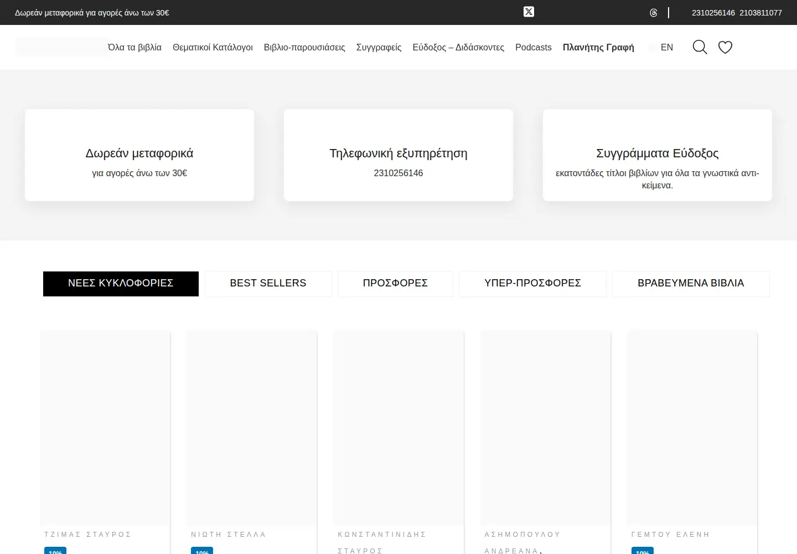797x554 pixels.
Task: Open author link ΓΕΜΤΟΥ ΕΛΕΝΗ
Action: click(670, 535)
